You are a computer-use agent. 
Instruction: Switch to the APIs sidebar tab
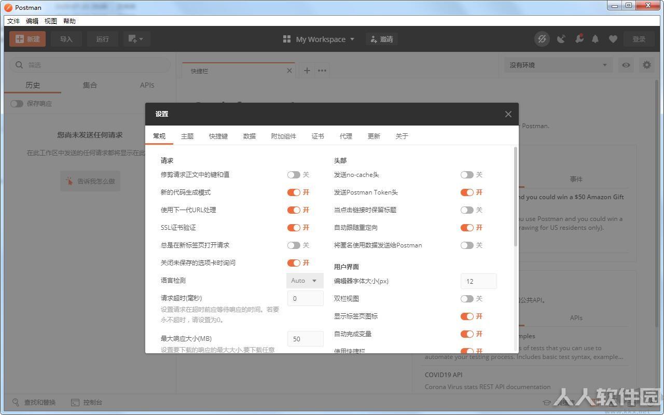pos(147,85)
